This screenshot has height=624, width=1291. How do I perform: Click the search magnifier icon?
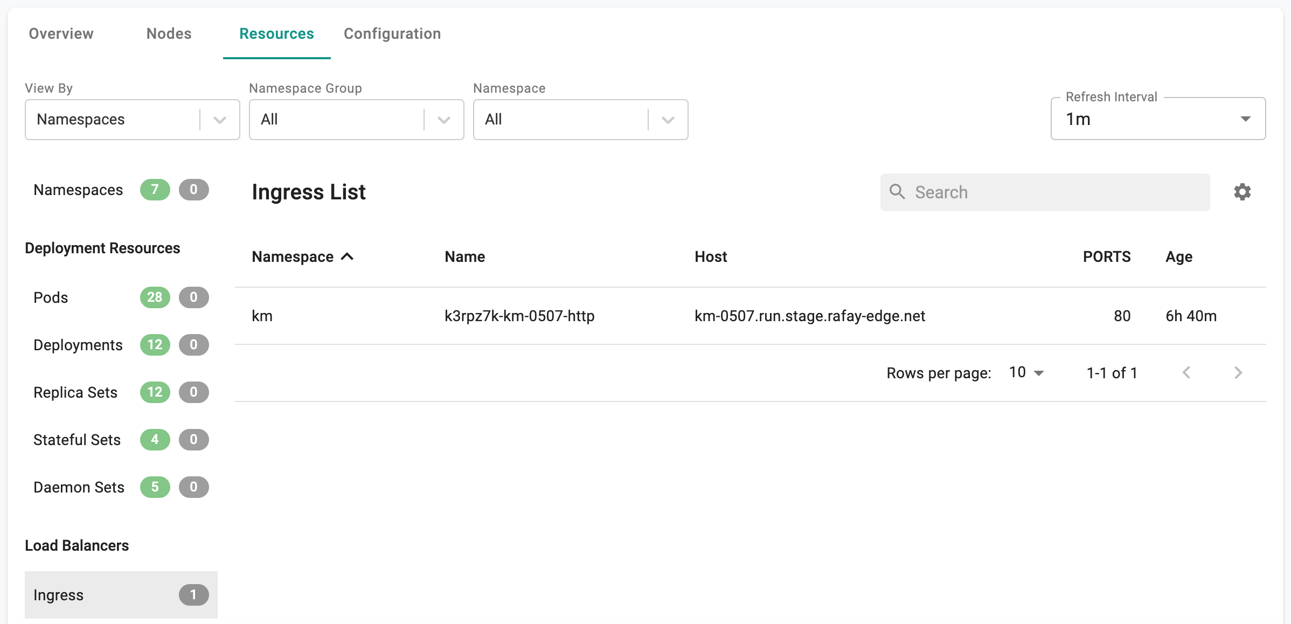(897, 192)
